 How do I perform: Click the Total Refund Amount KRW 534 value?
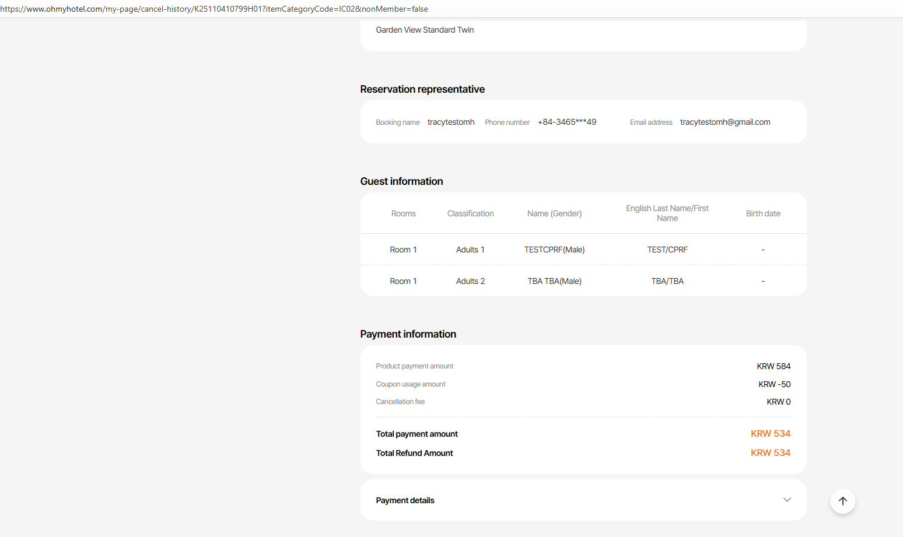point(770,453)
